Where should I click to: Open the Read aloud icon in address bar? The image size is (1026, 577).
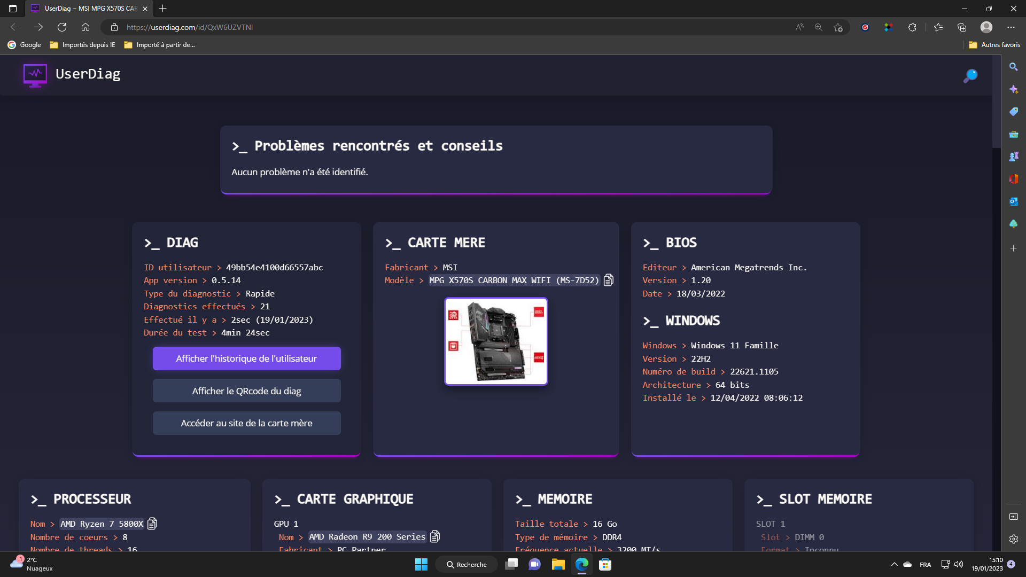coord(799,27)
